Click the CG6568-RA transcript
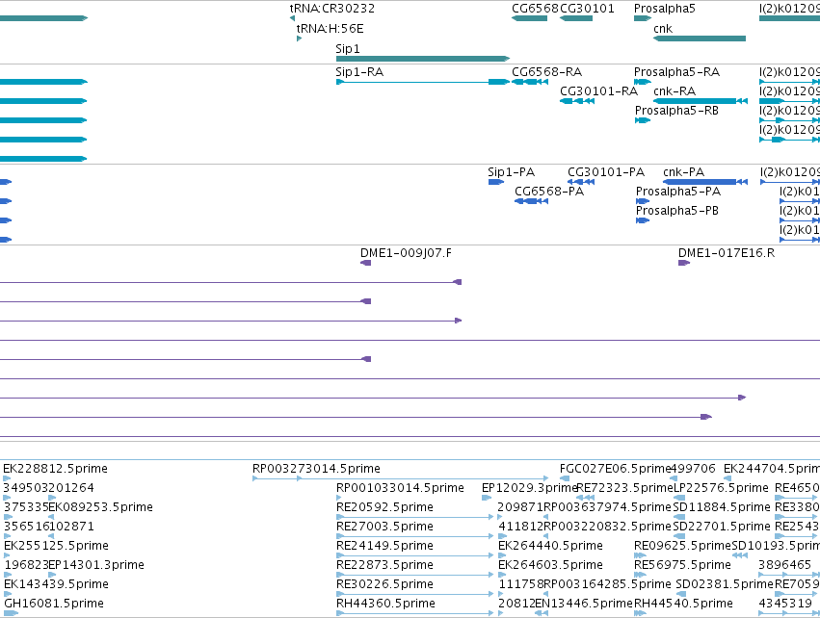This screenshot has height=618, width=820. (530, 82)
